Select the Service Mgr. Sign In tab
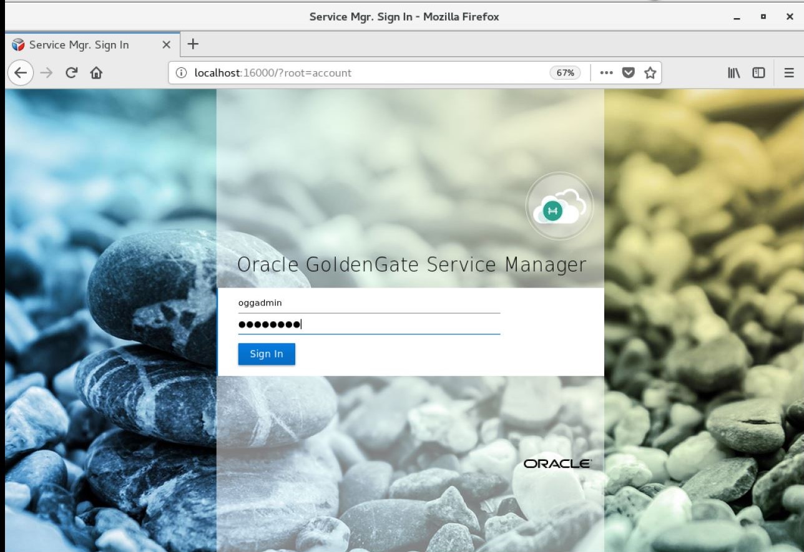 coord(92,44)
